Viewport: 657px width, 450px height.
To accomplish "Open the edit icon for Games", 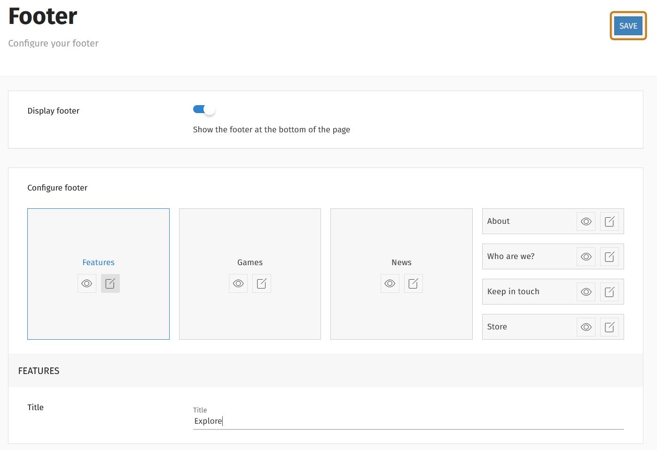I will point(262,283).
